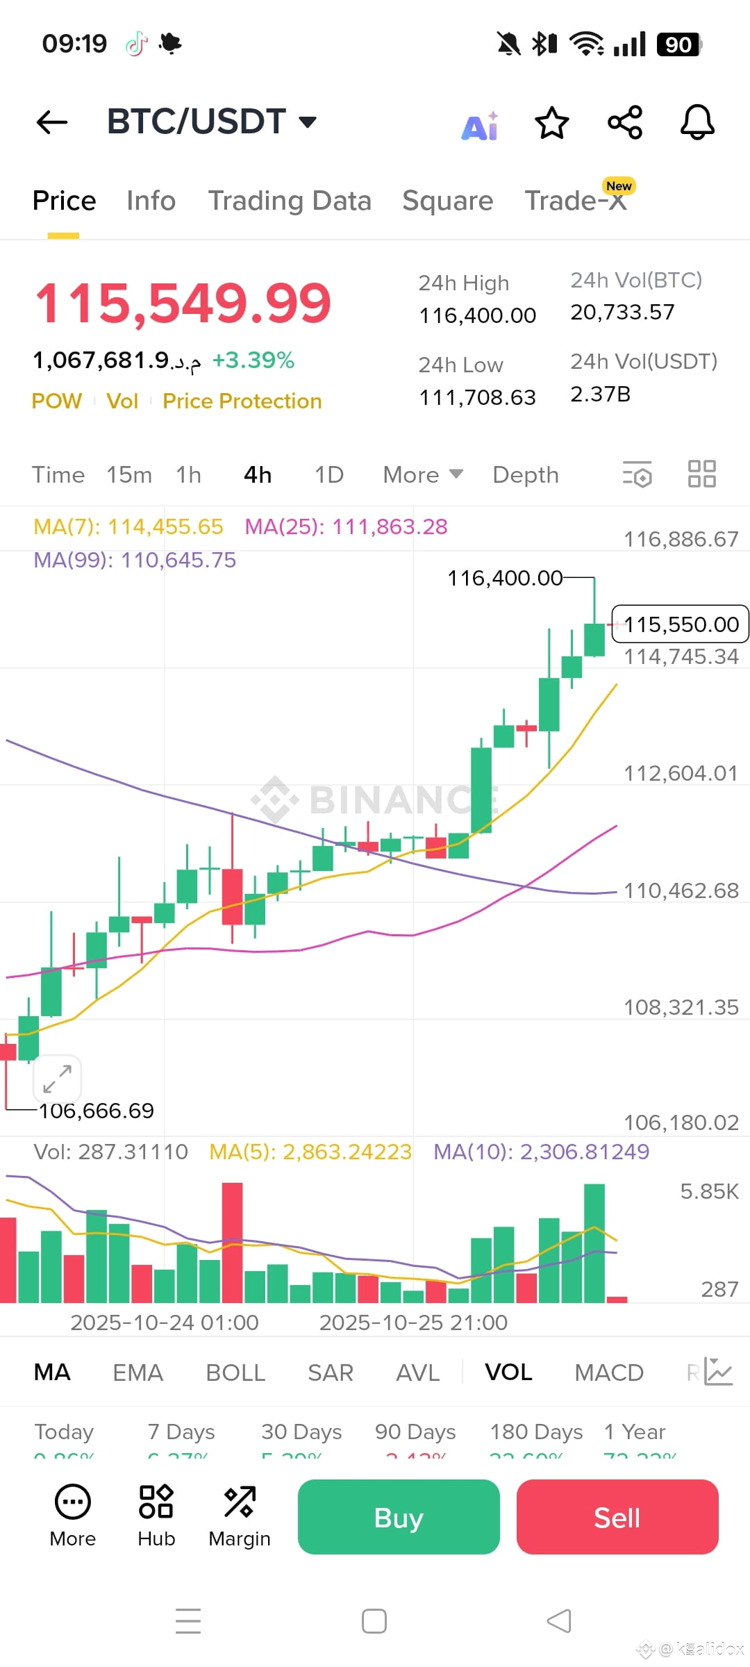Tap the MA(25): 111,863.28 label

pyautogui.click(x=347, y=526)
